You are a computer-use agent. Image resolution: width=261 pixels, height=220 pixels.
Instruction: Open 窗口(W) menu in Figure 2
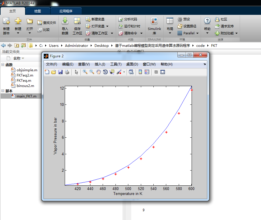tap(149, 64)
